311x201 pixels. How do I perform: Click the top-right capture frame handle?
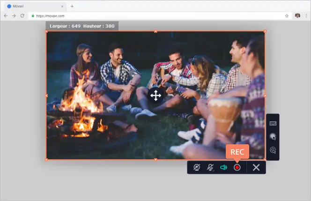point(265,31)
